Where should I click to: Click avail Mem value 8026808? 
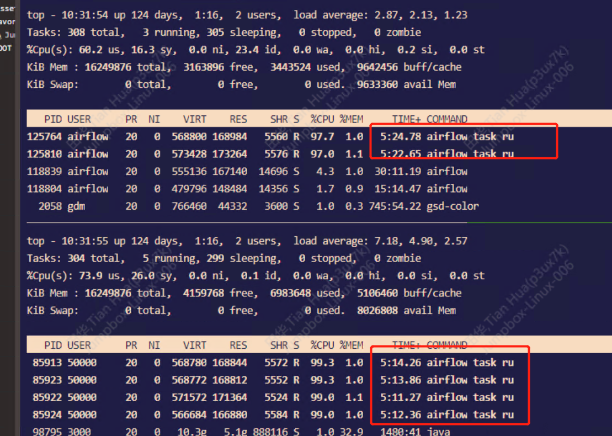[377, 310]
